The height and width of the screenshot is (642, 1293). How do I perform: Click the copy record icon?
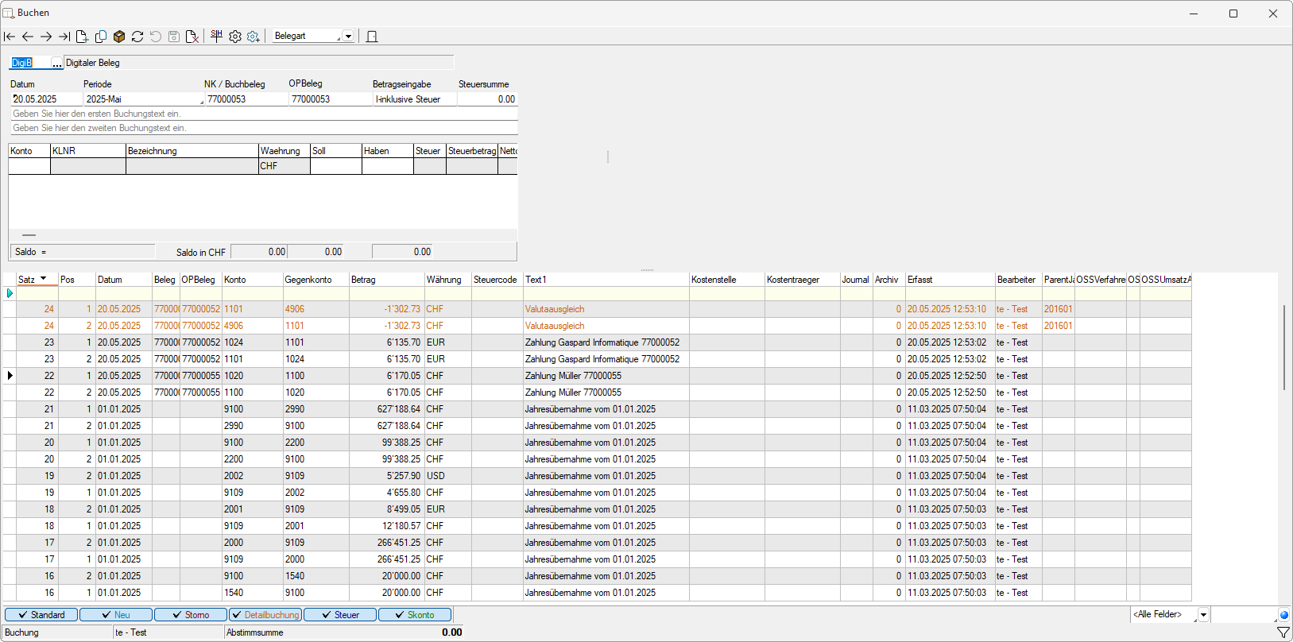coord(101,37)
